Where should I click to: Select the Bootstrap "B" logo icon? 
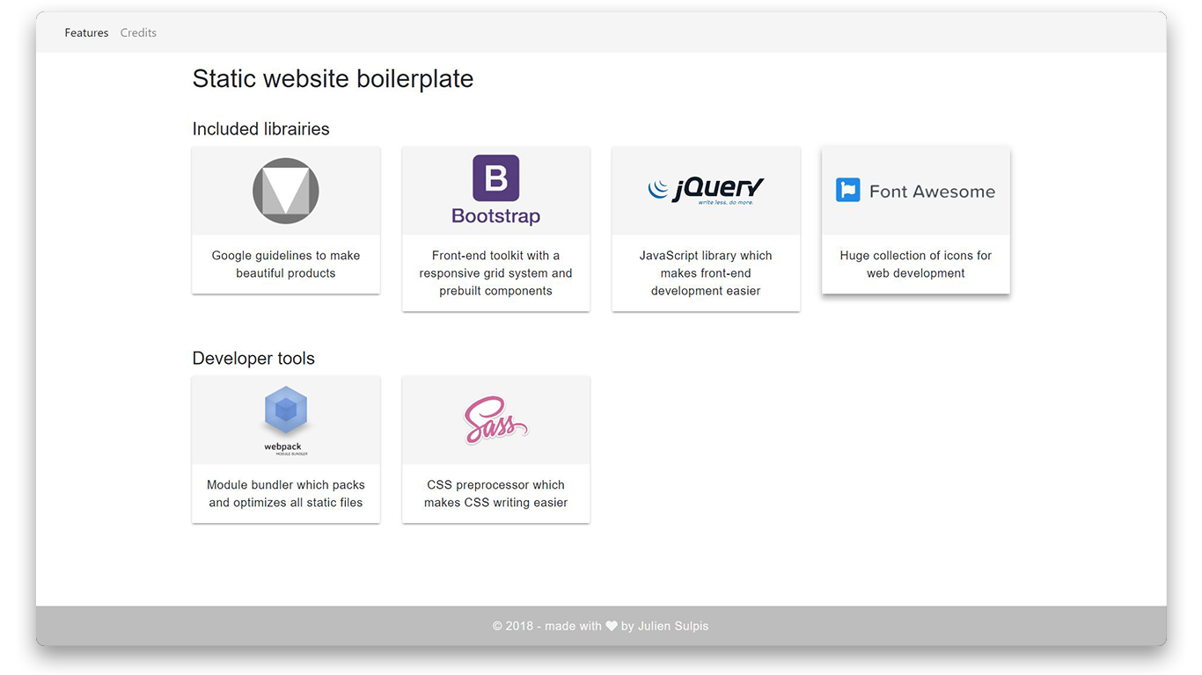click(495, 177)
